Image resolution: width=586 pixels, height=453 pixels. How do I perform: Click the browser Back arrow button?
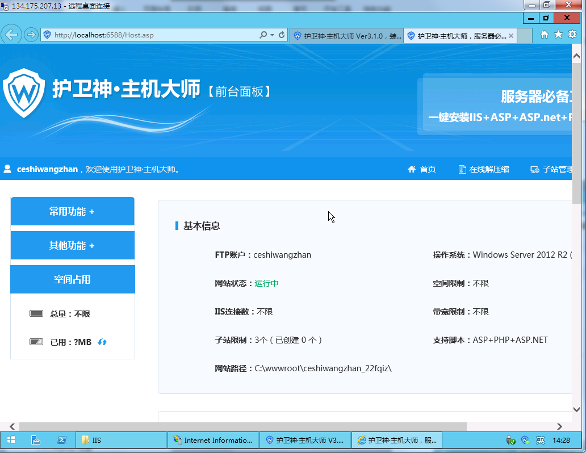click(x=11, y=35)
